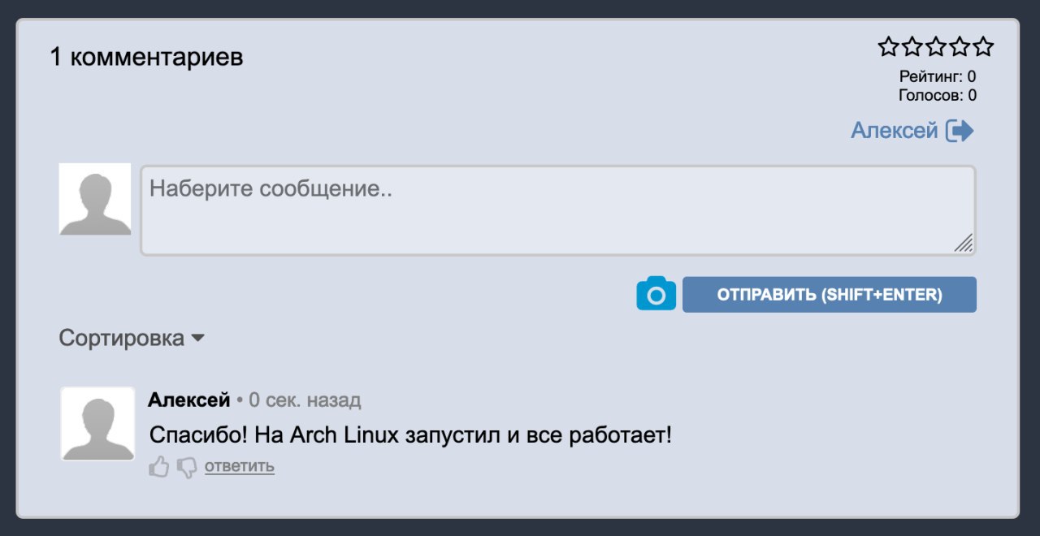Focus the Наберите сообщение text field
The height and width of the screenshot is (536, 1040).
558,210
